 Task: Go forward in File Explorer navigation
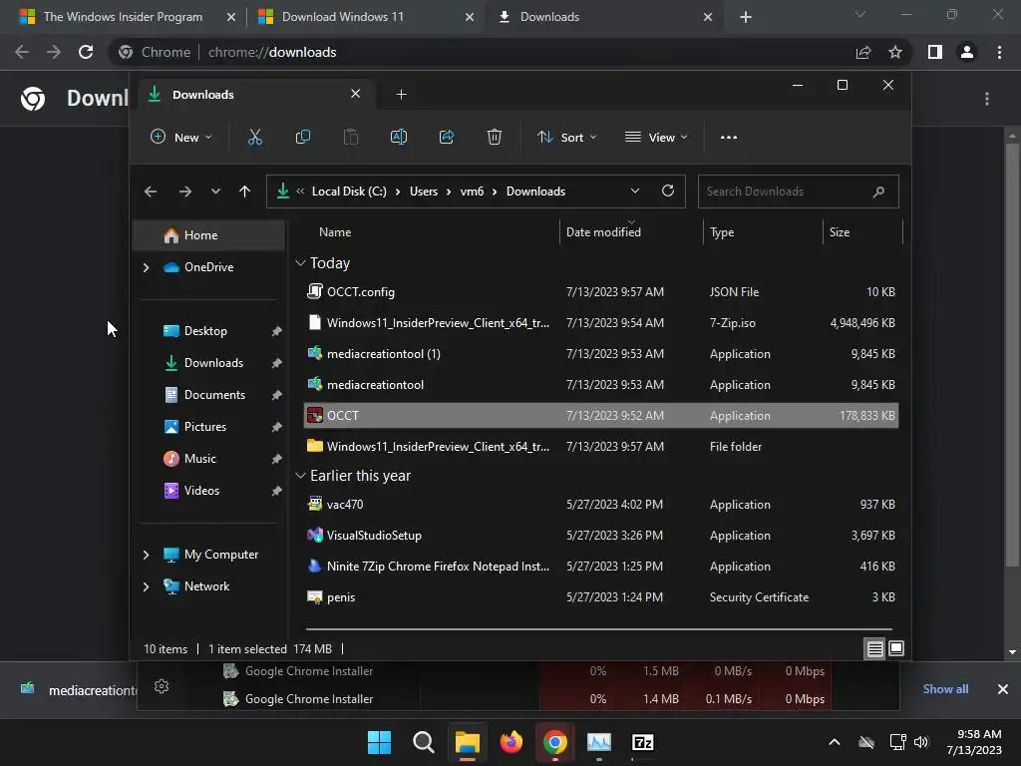(185, 191)
